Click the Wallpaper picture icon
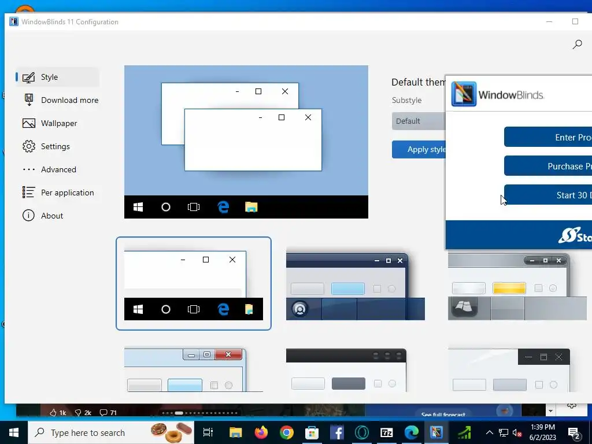The width and height of the screenshot is (592, 444). (x=29, y=124)
